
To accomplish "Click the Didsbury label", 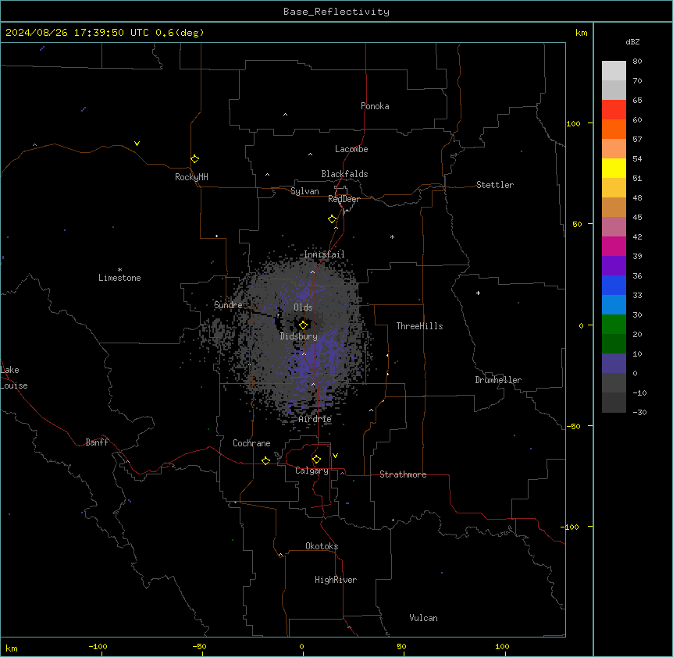I will pyautogui.click(x=299, y=336).
